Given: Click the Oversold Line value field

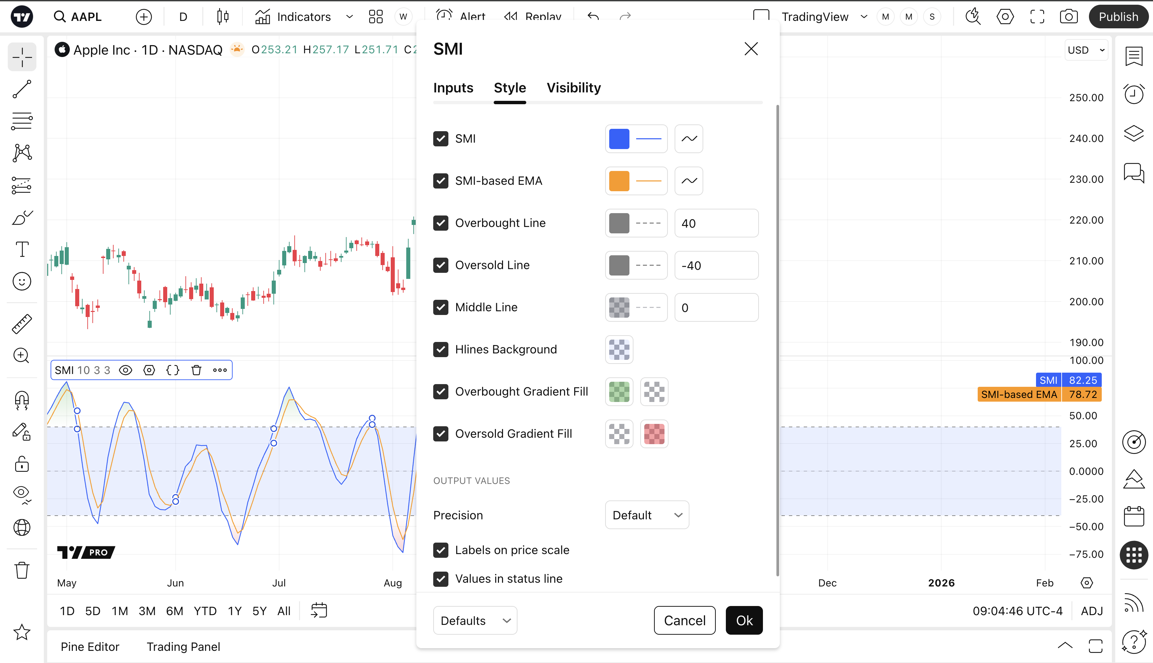Looking at the screenshot, I should [x=716, y=265].
